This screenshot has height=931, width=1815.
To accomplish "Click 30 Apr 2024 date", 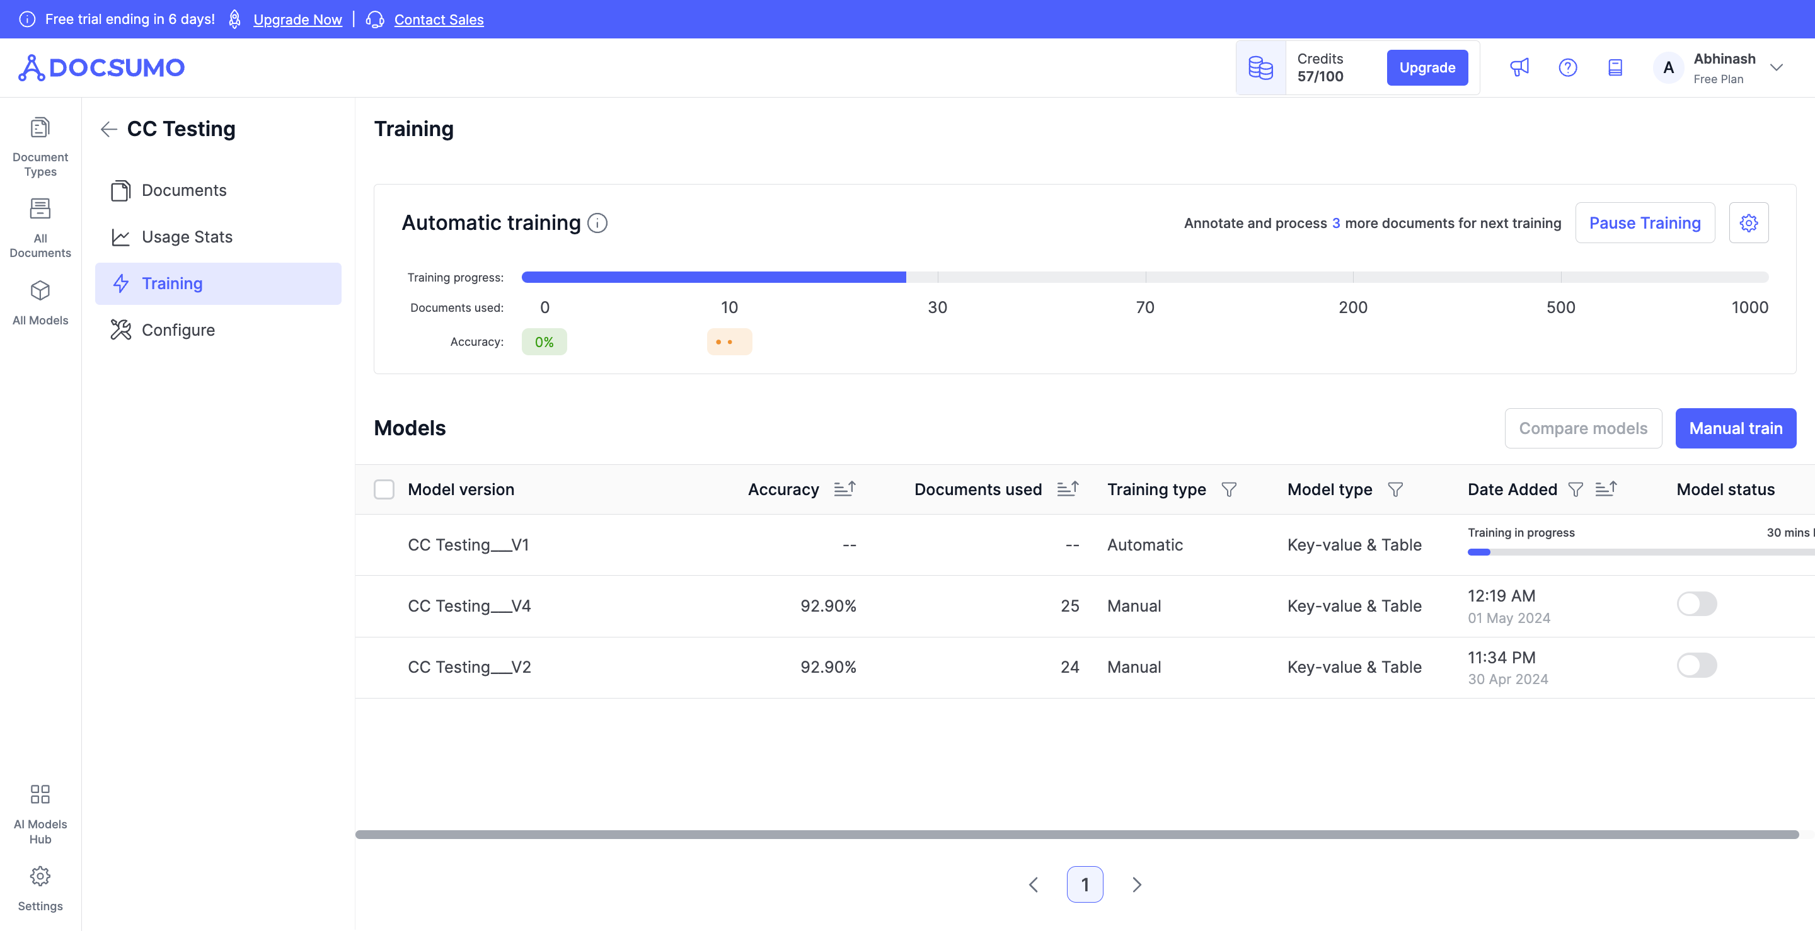I will [1508, 680].
